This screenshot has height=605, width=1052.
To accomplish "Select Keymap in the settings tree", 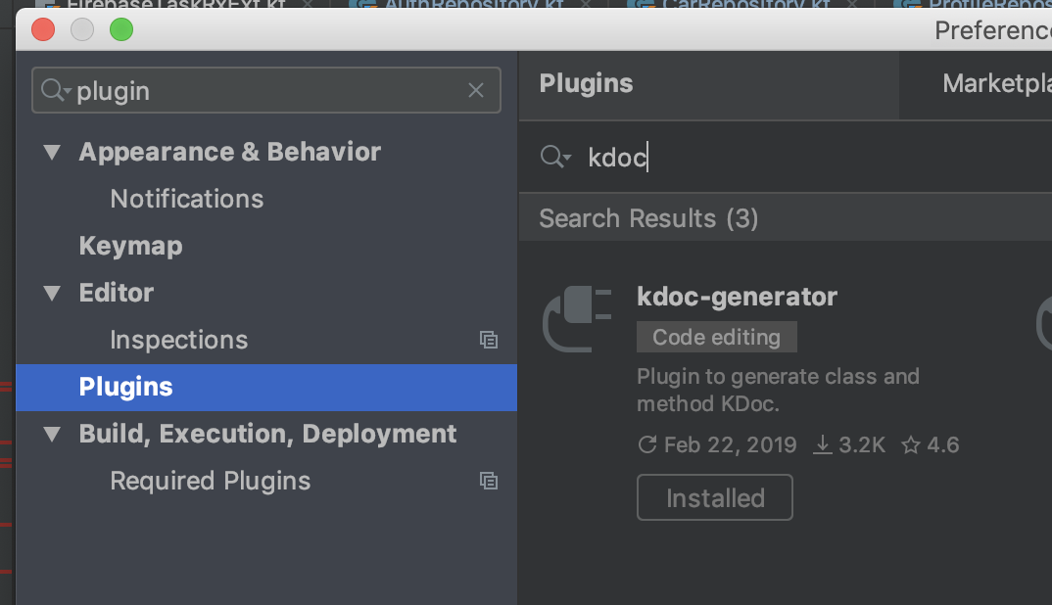I will pos(130,246).
